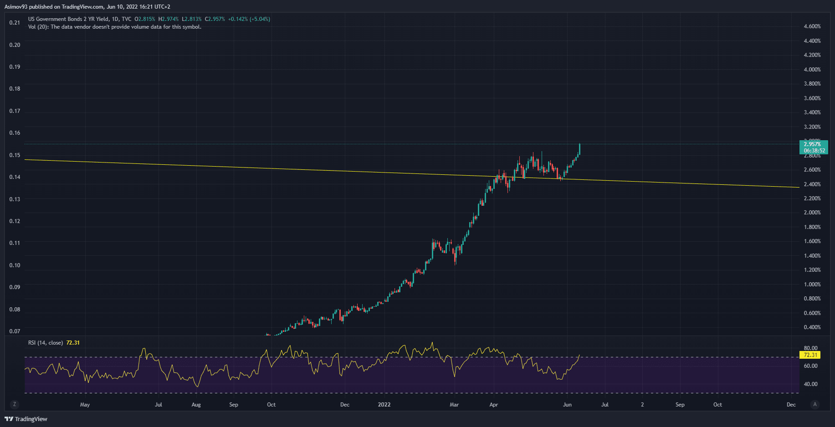Click the latest green candle at chart top
The image size is (835, 427).
tap(579, 149)
